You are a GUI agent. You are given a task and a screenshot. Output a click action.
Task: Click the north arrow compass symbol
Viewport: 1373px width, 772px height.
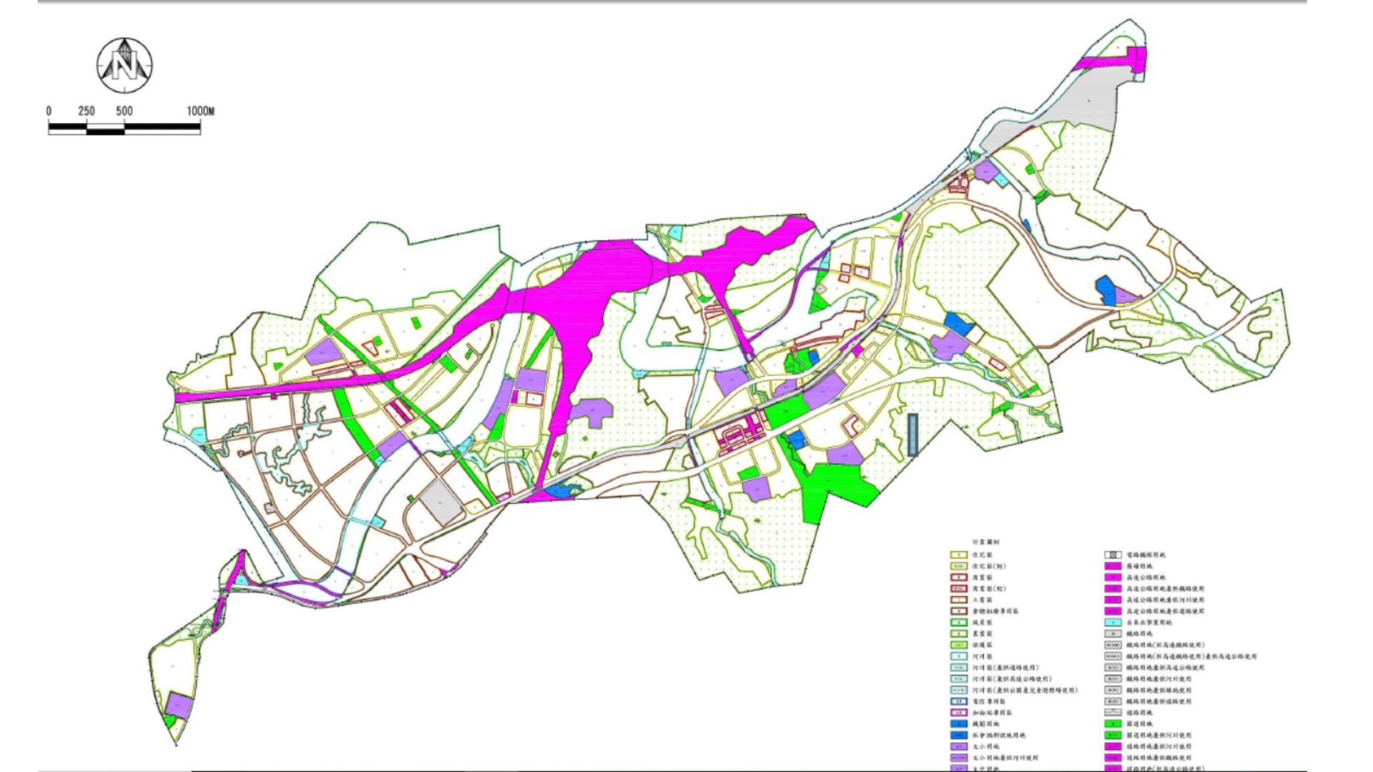click(x=125, y=65)
